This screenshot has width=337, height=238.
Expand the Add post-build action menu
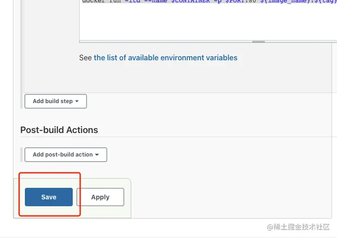click(x=65, y=155)
